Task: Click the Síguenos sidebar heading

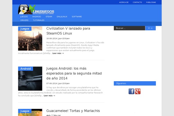Action: click(x=135, y=83)
